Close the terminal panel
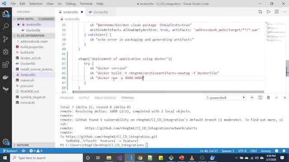The image size is (289, 162). 285,98
